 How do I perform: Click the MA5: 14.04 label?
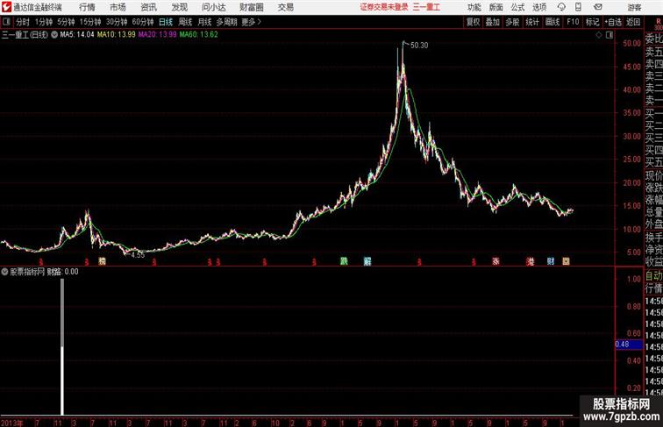[x=77, y=35]
